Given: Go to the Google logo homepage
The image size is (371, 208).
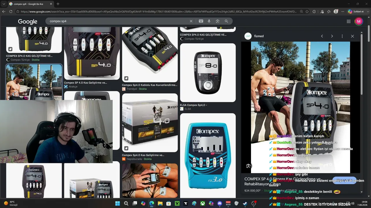Looking at the screenshot, I should coord(28,21).
